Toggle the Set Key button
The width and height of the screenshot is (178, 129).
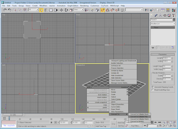[x=121, y=126]
